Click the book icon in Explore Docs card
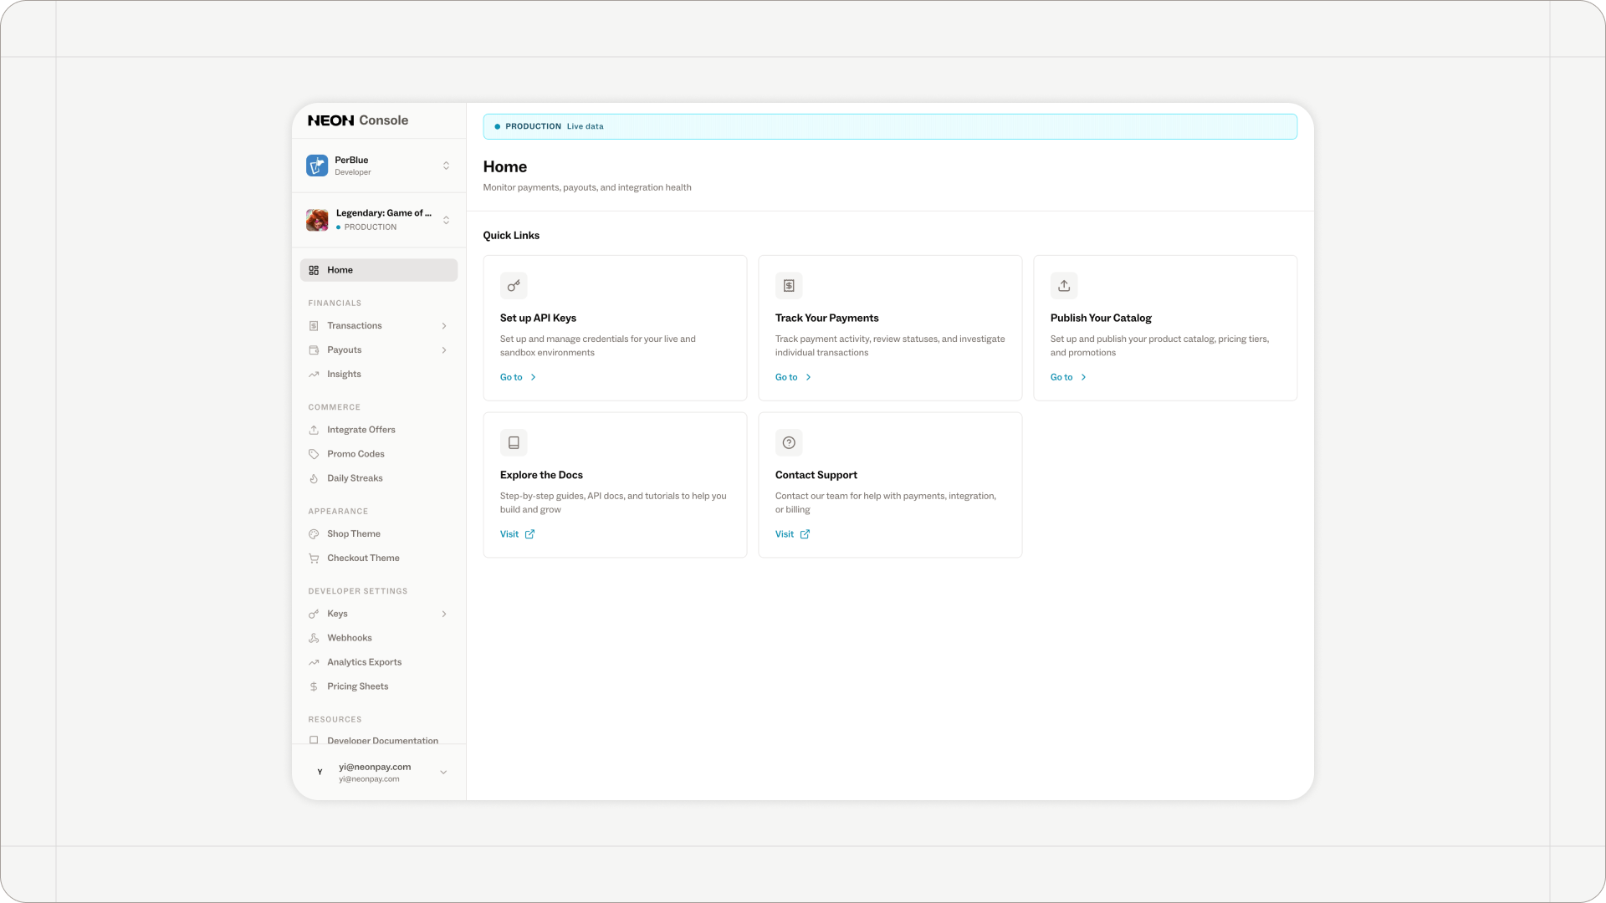The image size is (1606, 903). [514, 443]
